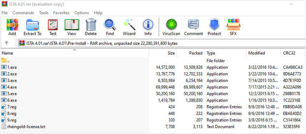Open the View toolbar icon
The height and width of the screenshot is (134, 306).
click(x=72, y=25)
